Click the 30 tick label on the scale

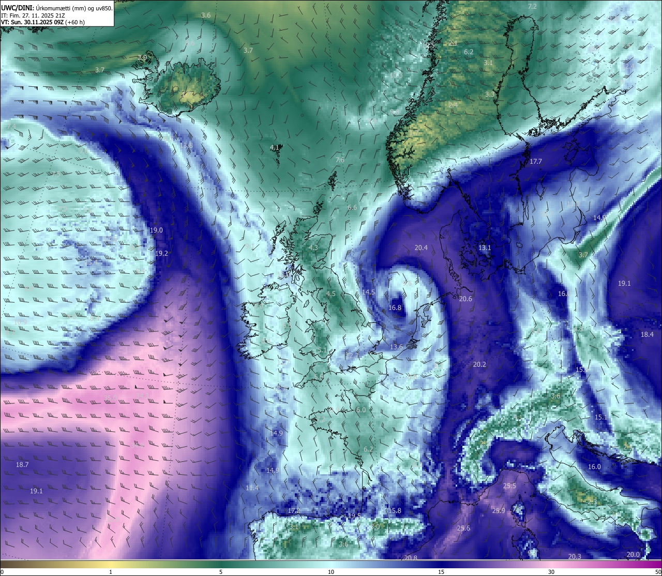point(551,572)
